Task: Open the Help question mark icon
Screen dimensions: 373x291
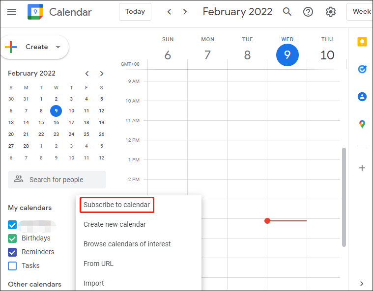Action: [308, 12]
